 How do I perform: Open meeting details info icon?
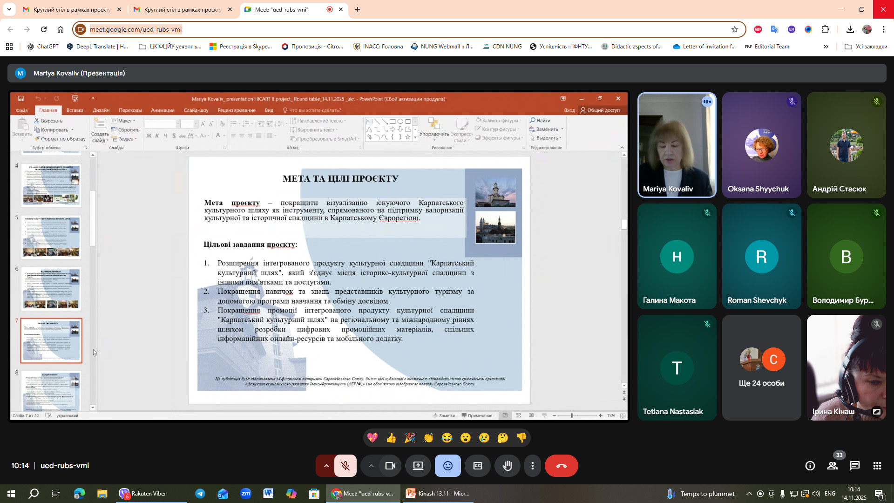tap(810, 466)
